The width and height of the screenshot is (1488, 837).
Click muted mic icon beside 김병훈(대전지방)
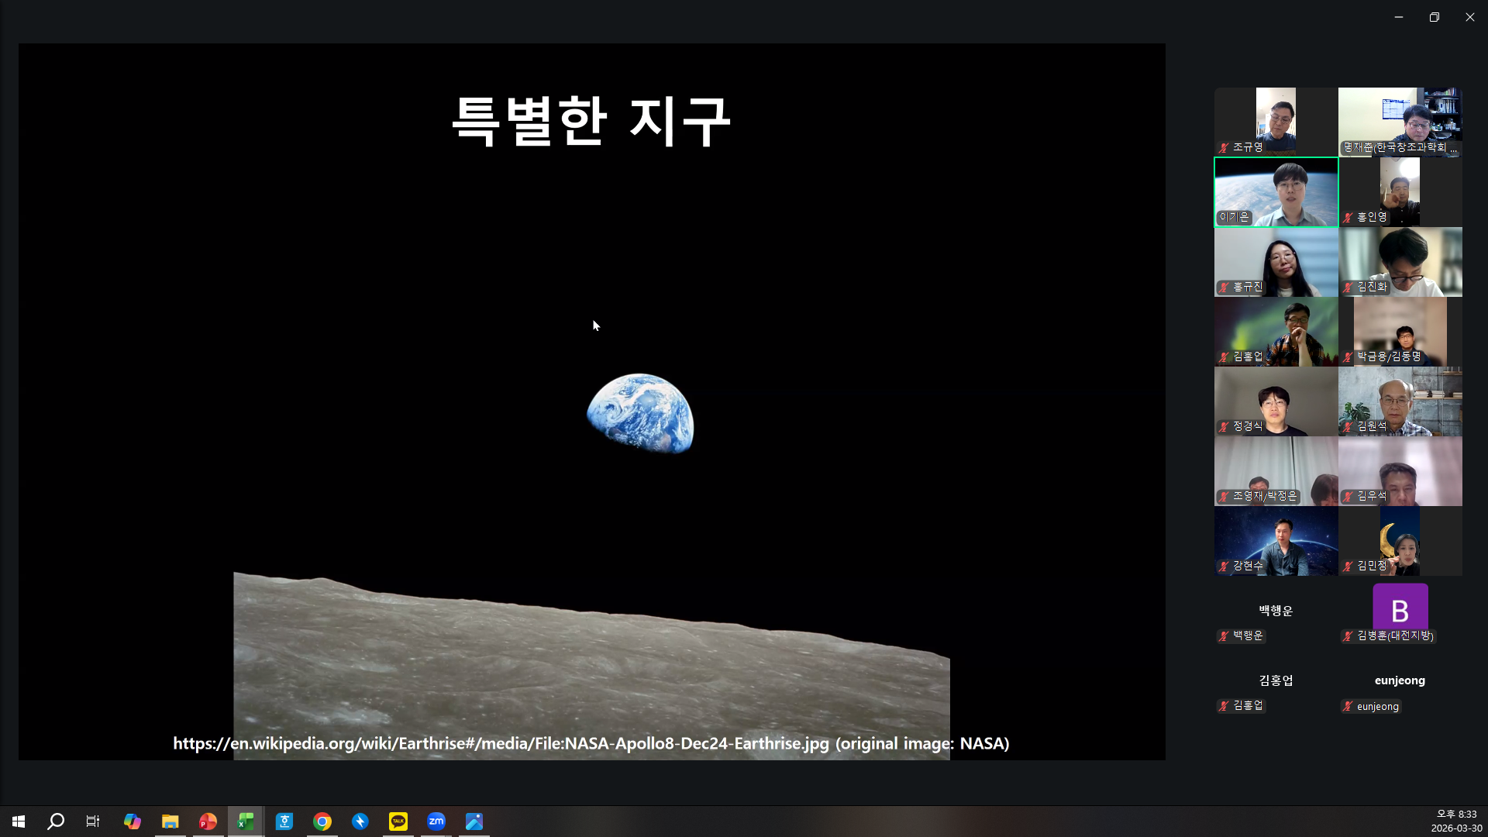click(1348, 636)
